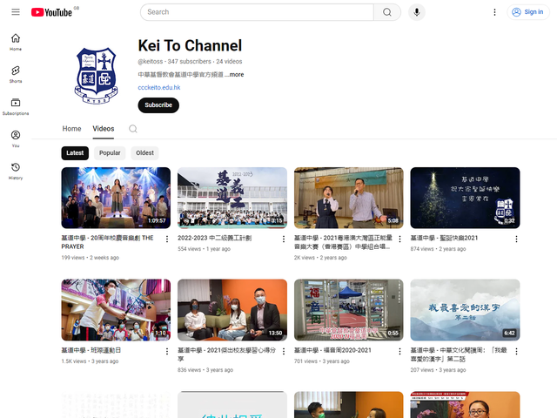This screenshot has width=557, height=418.
Task: Click the YouTube logo
Action: click(x=51, y=12)
